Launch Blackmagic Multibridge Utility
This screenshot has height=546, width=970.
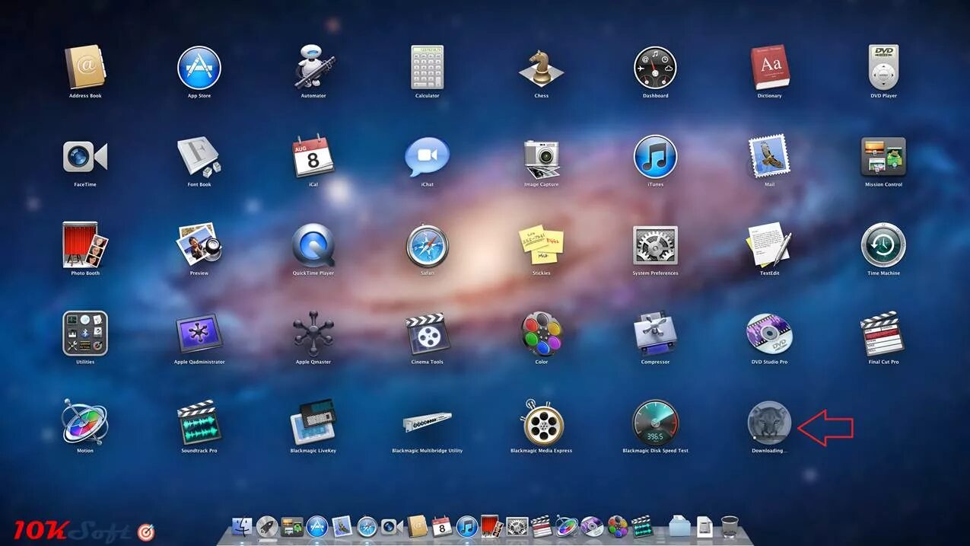point(428,422)
